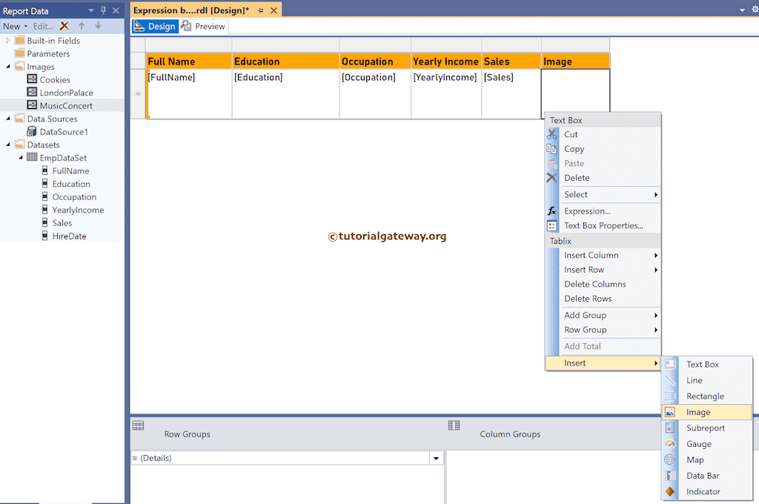Select the [Sales] cell in the tablix
759x504 pixels.
point(500,77)
